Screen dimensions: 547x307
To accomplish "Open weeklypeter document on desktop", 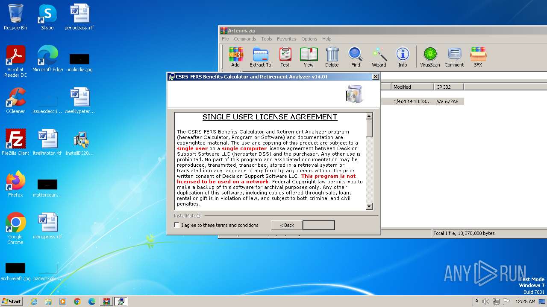I will click(79, 101).
